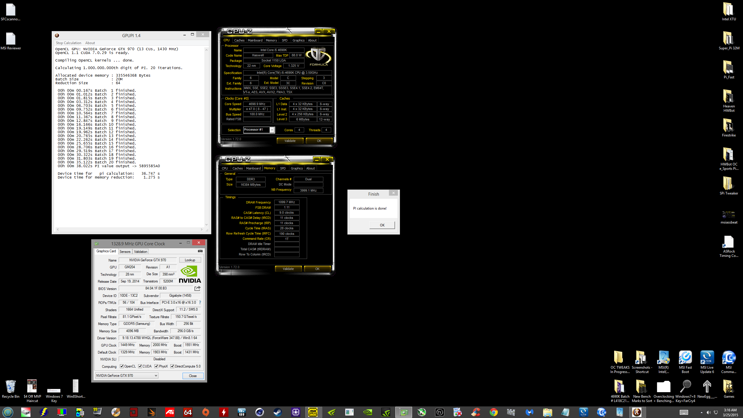Click the Chrome icon in the taskbar

[493, 412]
